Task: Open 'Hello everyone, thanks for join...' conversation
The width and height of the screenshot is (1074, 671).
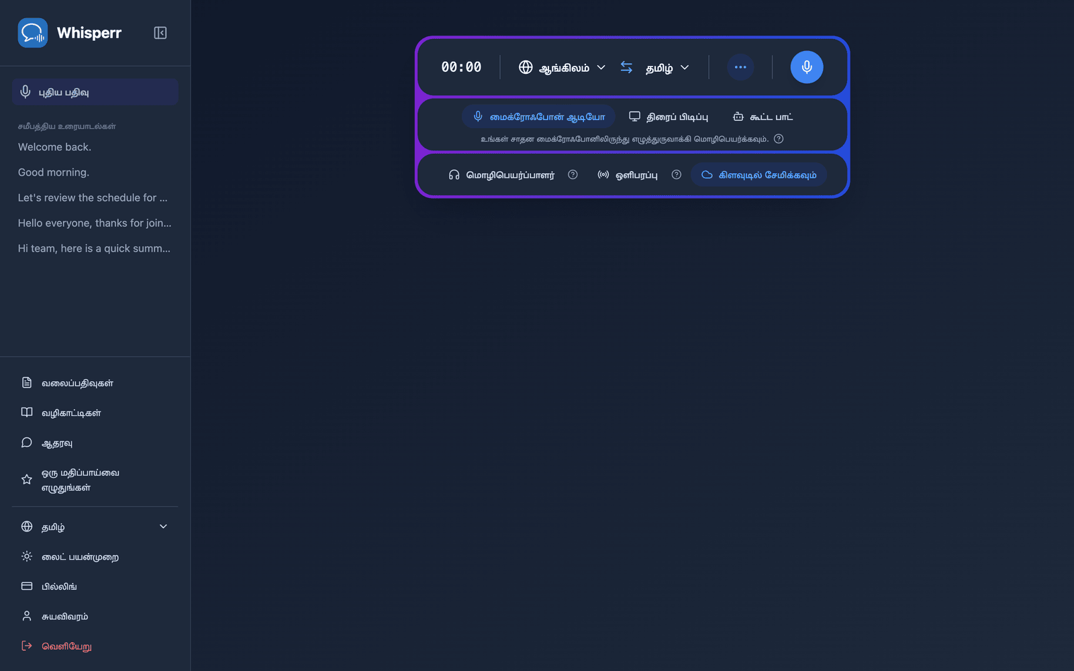Action: click(x=95, y=223)
